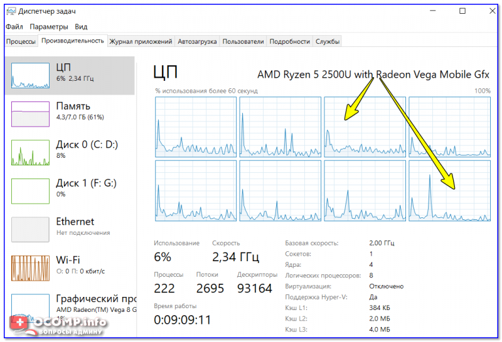Open the Параметры menu
Image resolution: width=502 pixels, height=342 pixels.
49,27
